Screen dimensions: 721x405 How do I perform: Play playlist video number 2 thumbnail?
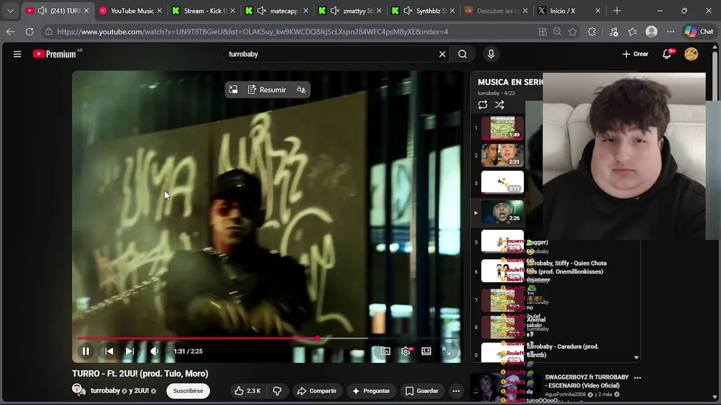502,155
